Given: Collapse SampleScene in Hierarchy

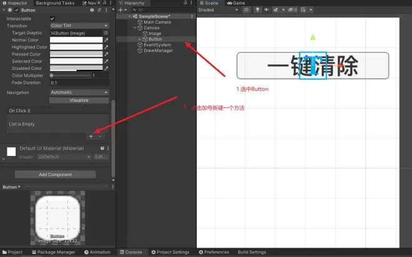Looking at the screenshot, I should [x=130, y=16].
